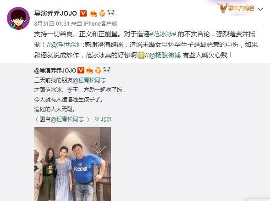Visit the @杨骏微博 user mention
Viewport: 270px width, 201px height.
(165, 56)
